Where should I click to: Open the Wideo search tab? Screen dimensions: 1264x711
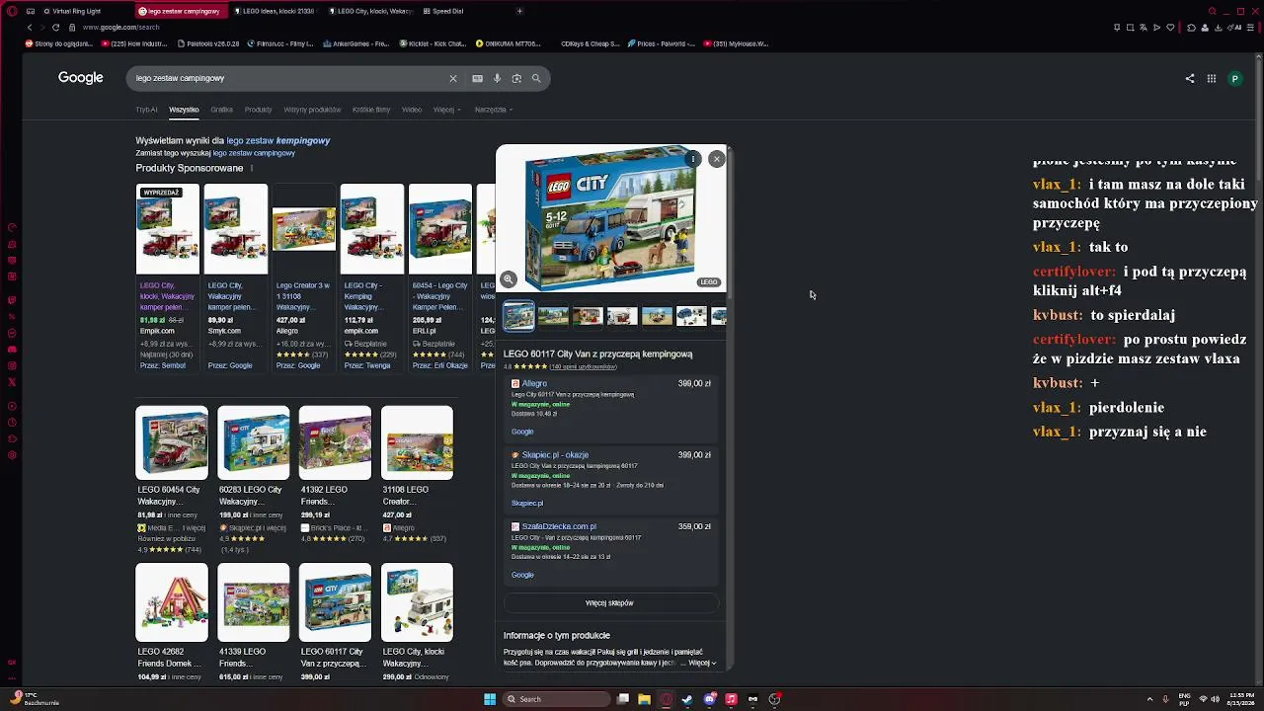click(x=412, y=110)
